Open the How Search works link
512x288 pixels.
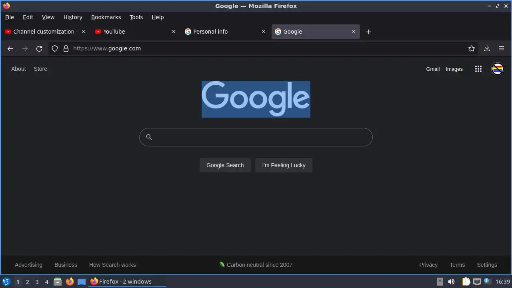pos(112,265)
